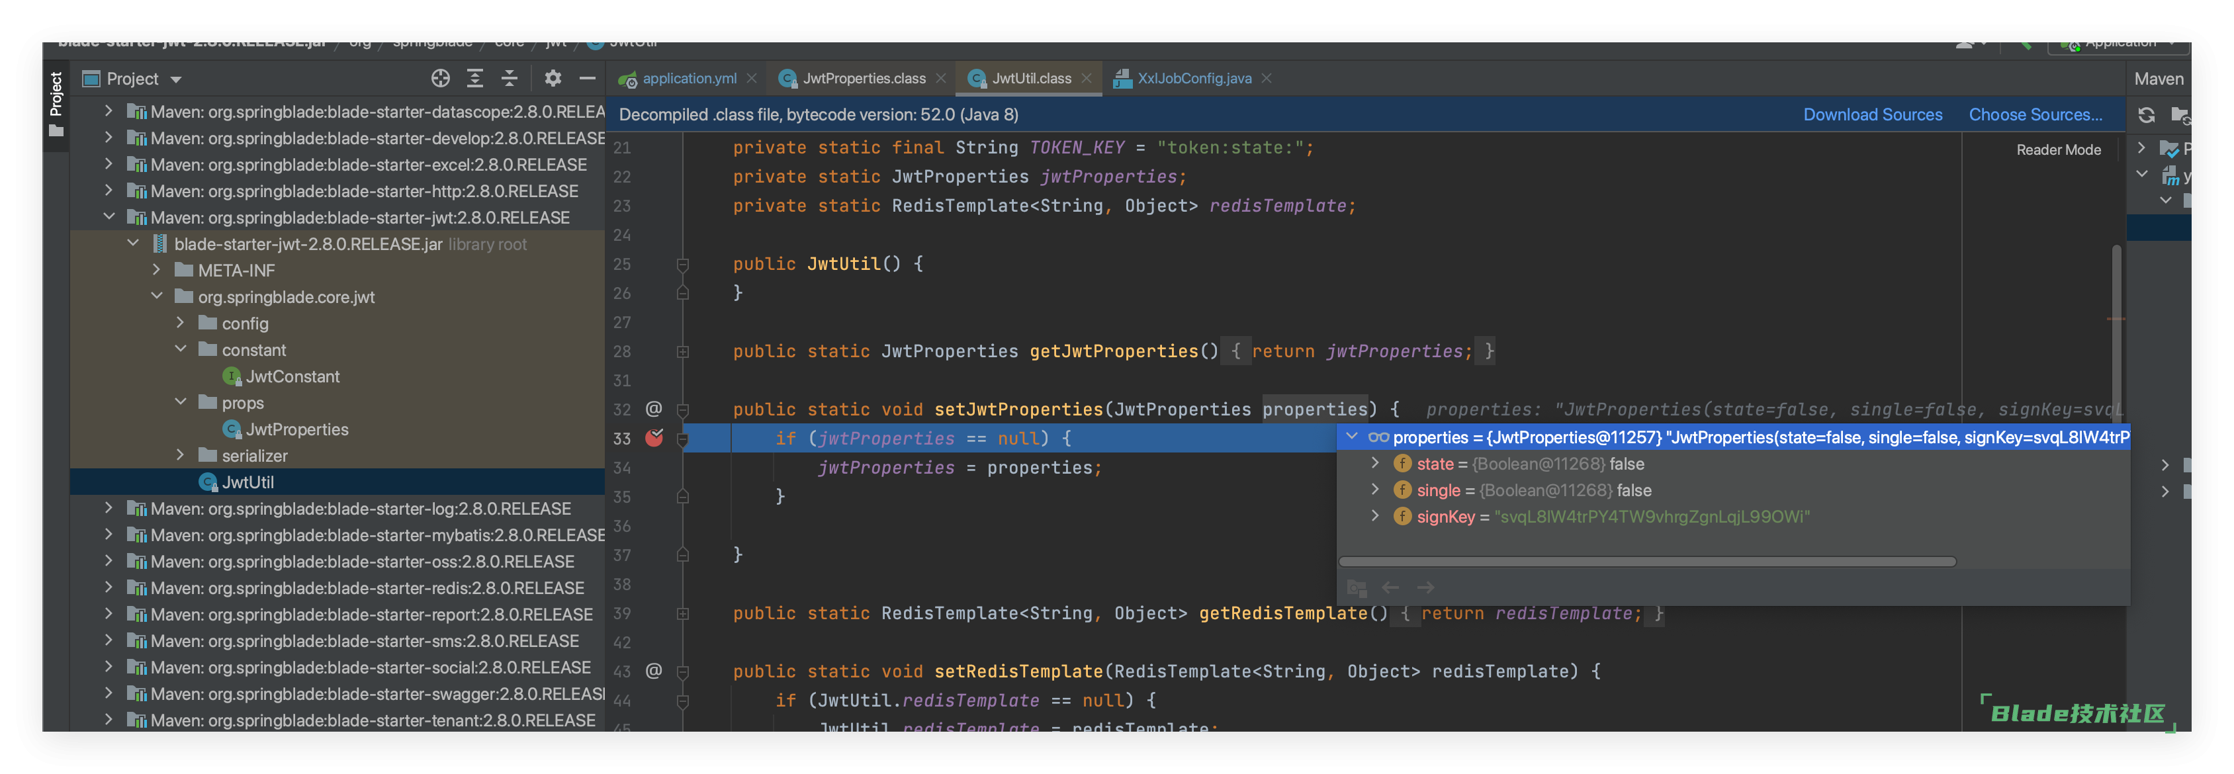Collapse the props package
Screen dimensions: 2234x774
pyautogui.click(x=181, y=402)
